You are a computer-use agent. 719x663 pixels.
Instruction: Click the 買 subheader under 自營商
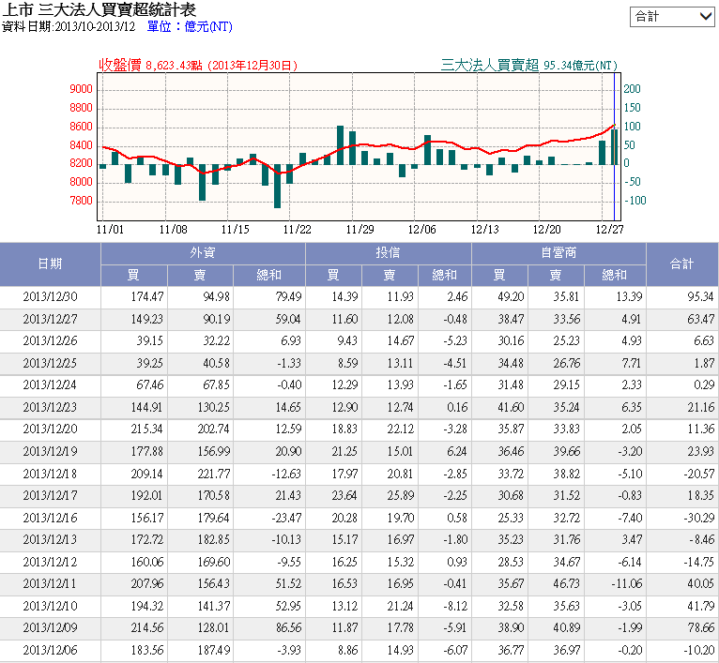(x=499, y=276)
